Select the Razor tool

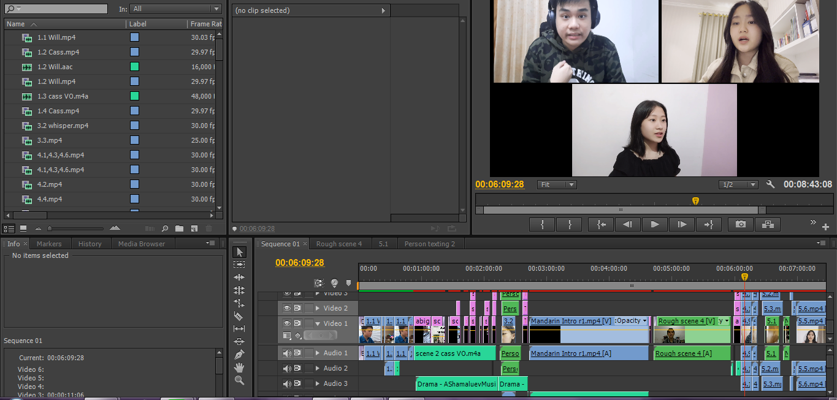point(239,316)
